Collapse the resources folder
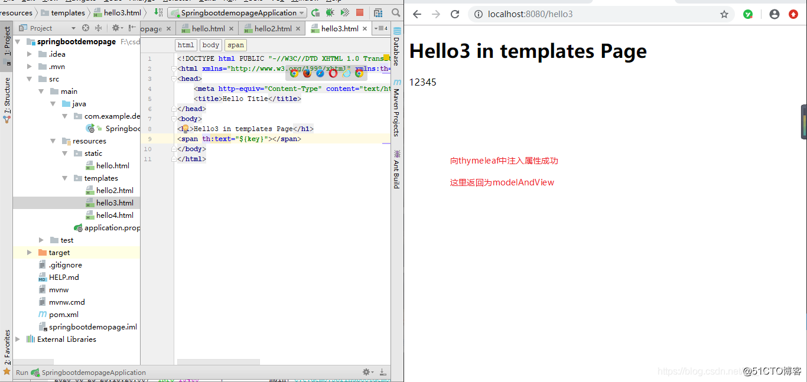This screenshot has width=807, height=382. (53, 141)
